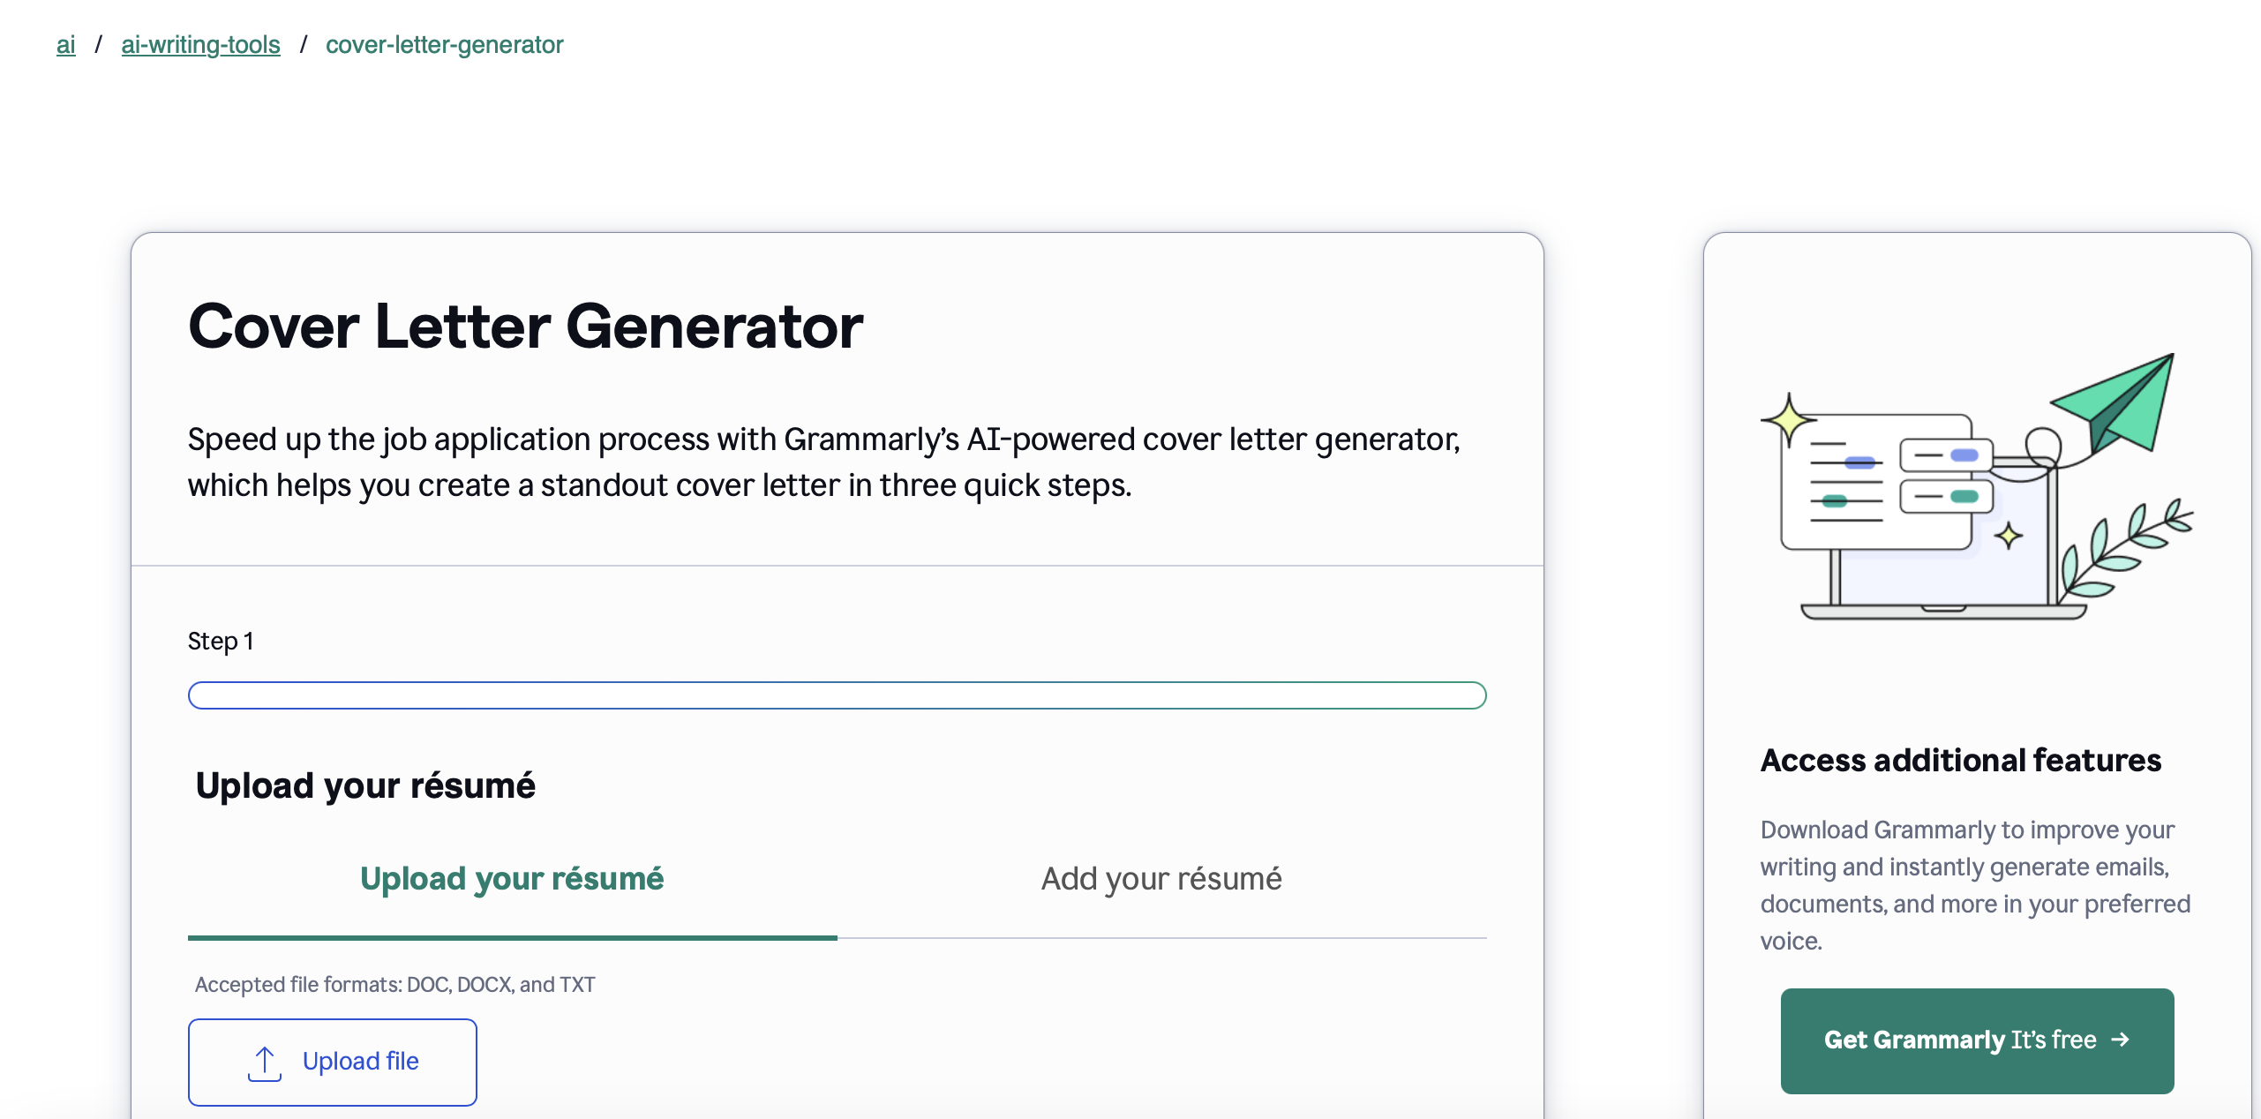Screen dimensions: 2261x1119
Task: Click the Accepted file formats note
Action: 394,985
